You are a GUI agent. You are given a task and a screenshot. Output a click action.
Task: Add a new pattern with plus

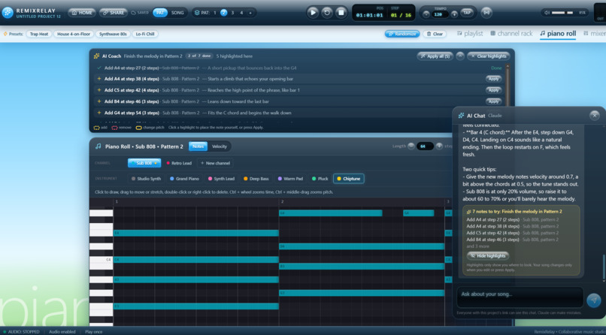coord(250,13)
